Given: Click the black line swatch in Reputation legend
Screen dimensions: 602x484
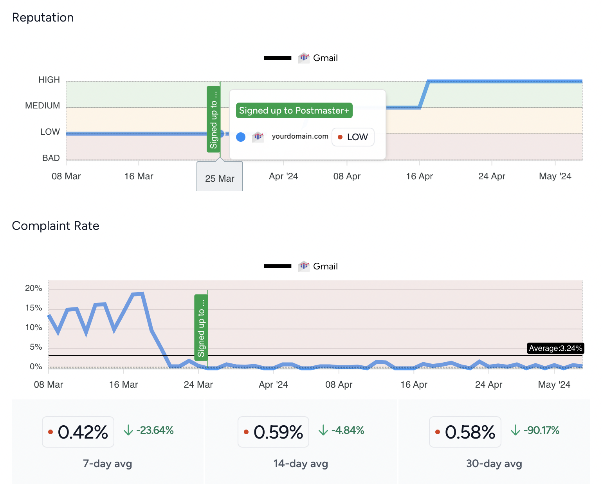Looking at the screenshot, I should coord(278,58).
